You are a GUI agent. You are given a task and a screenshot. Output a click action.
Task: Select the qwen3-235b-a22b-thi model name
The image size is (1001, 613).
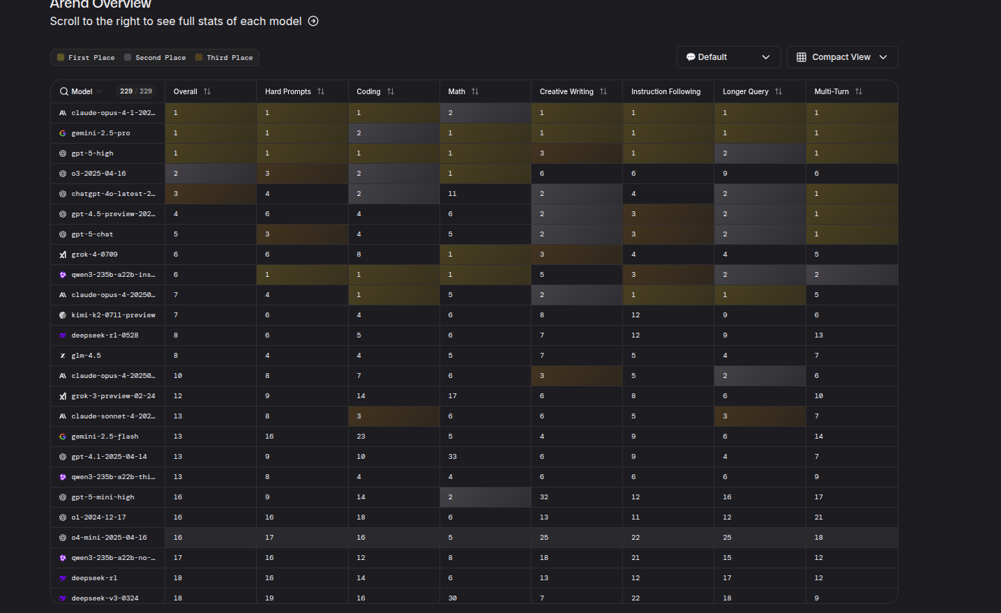(x=113, y=477)
